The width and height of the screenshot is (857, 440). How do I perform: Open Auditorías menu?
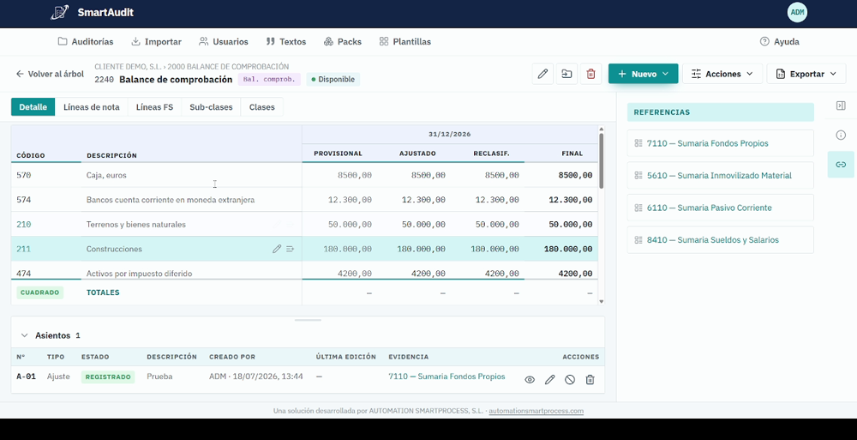point(86,41)
